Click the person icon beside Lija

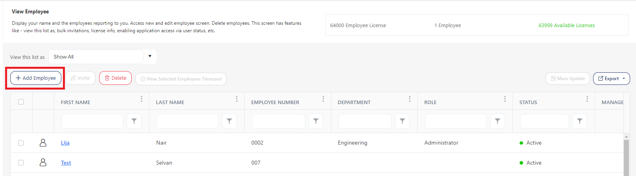pos(43,143)
